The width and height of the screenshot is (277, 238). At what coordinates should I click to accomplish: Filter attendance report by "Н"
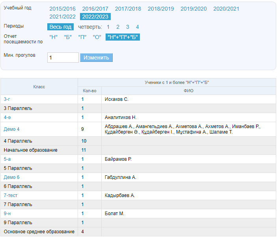pos(54,37)
